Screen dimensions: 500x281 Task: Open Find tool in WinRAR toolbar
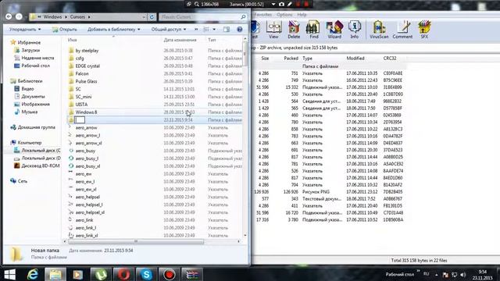click(314, 30)
